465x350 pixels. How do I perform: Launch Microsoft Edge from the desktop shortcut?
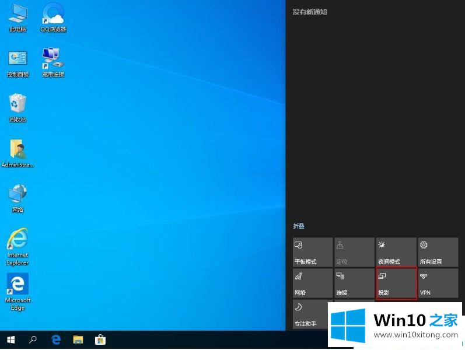pyautogui.click(x=18, y=292)
